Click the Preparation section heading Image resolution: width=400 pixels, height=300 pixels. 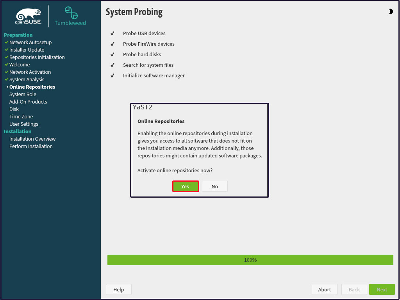(x=18, y=35)
